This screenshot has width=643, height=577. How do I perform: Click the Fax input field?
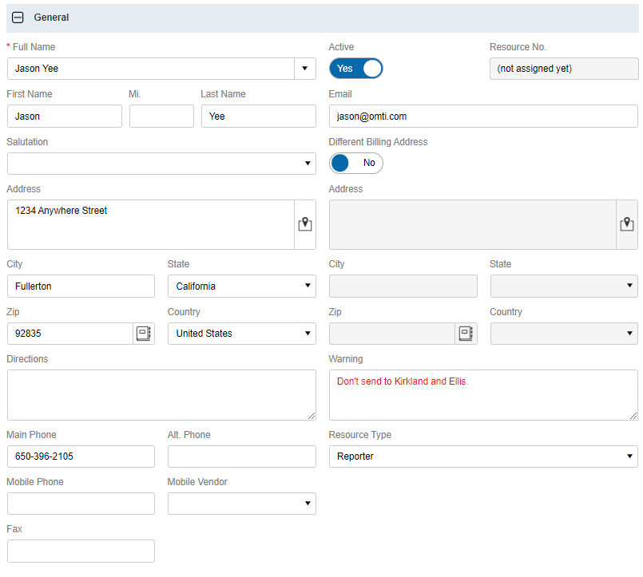[x=81, y=551]
